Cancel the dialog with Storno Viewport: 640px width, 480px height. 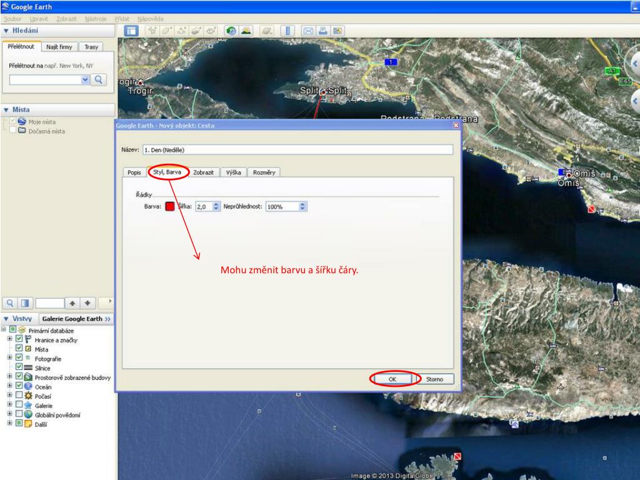click(435, 379)
